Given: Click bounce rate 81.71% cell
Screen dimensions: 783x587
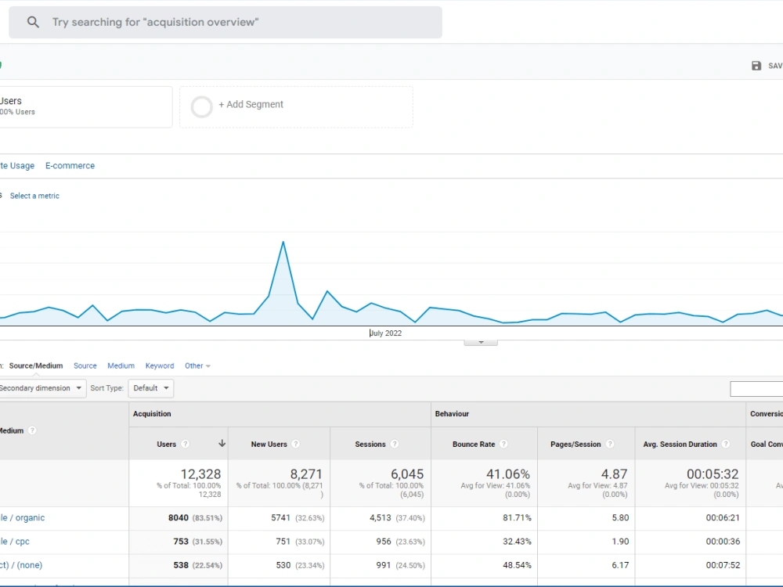Looking at the screenshot, I should [x=517, y=517].
